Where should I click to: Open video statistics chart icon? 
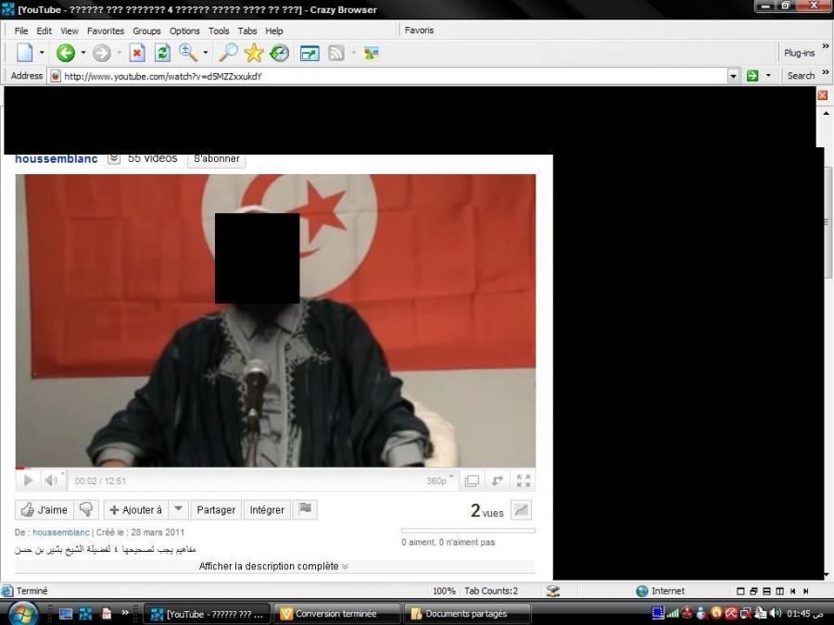click(x=521, y=509)
